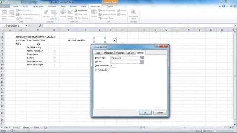Open the File tab
Viewport: 237px width, 133px height.
pos(5,6)
